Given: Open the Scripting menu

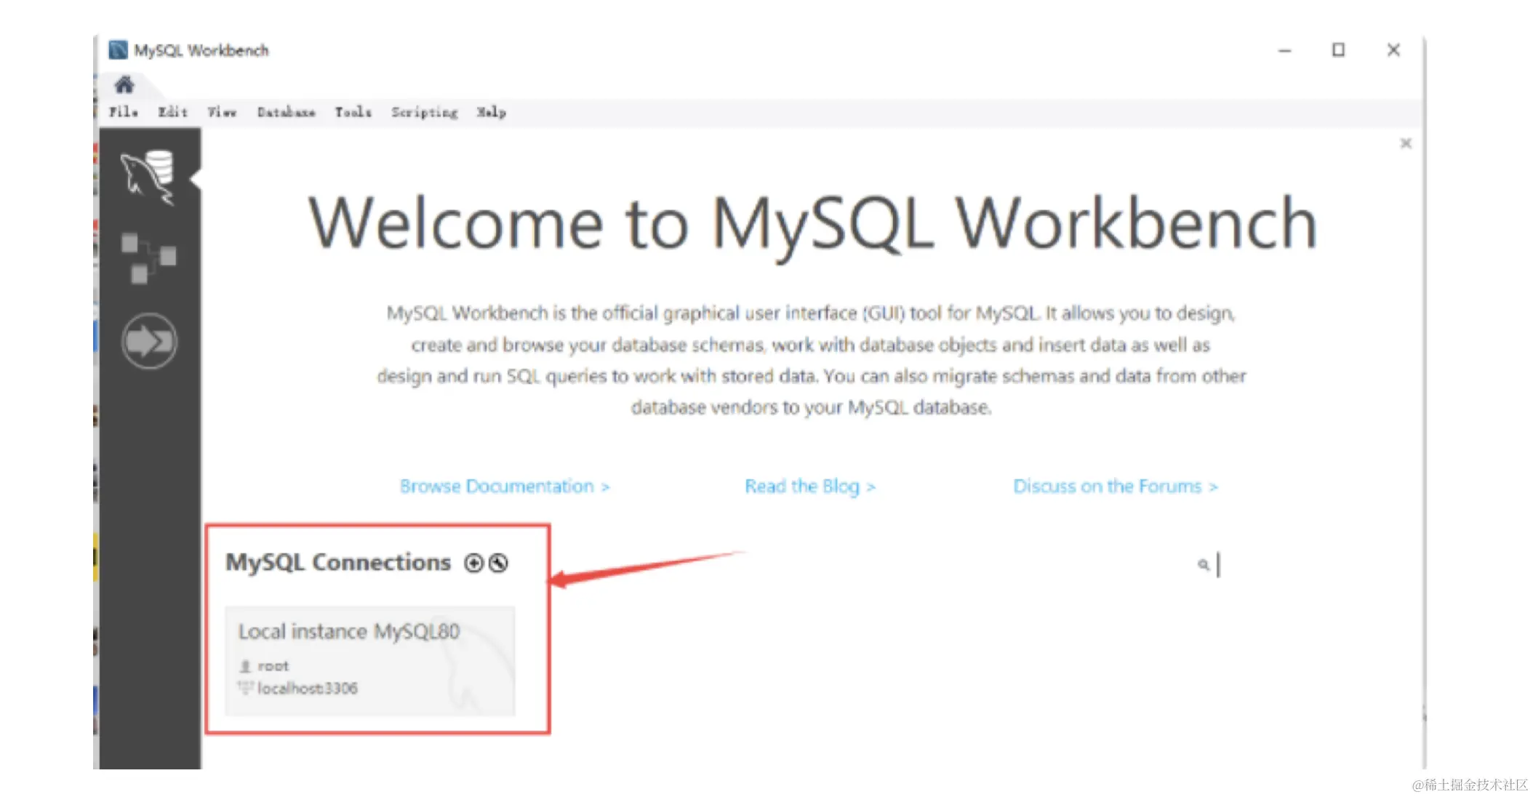Looking at the screenshot, I should pos(425,112).
